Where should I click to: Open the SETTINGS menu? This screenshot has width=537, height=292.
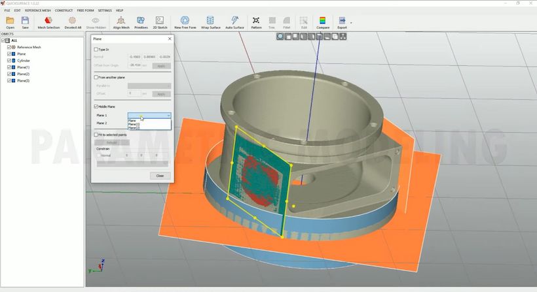[105, 10]
